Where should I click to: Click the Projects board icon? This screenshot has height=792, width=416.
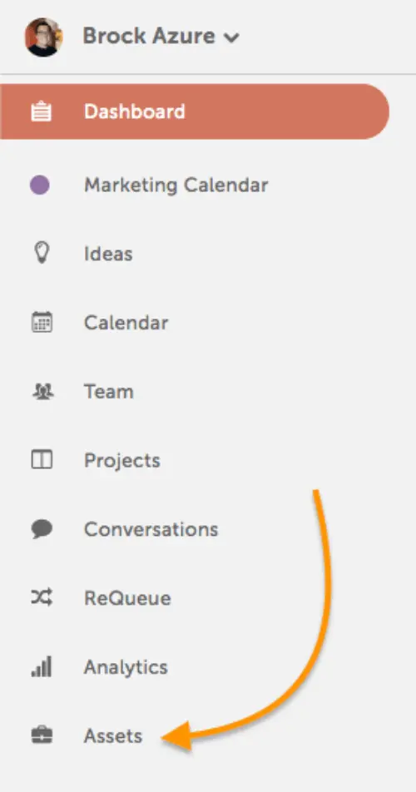tap(42, 460)
